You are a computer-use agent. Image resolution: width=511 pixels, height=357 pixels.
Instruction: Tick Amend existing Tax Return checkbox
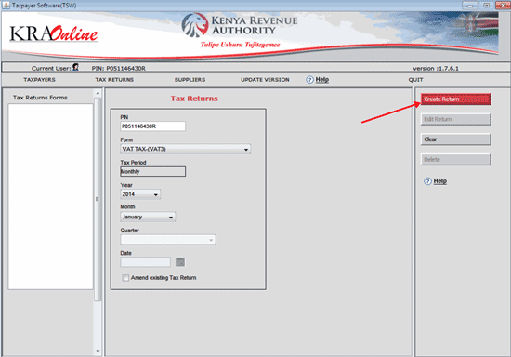click(125, 278)
